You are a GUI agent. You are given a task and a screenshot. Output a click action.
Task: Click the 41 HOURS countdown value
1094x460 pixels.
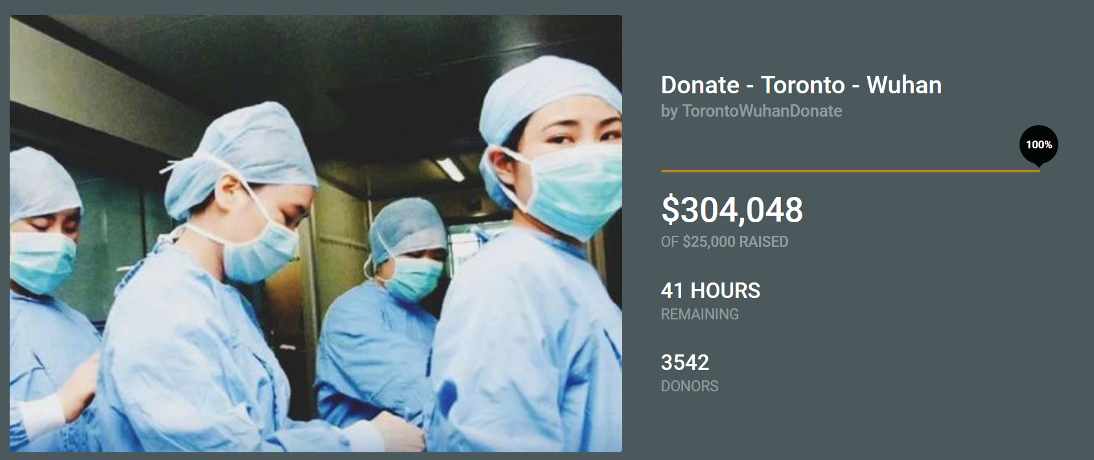(x=710, y=290)
